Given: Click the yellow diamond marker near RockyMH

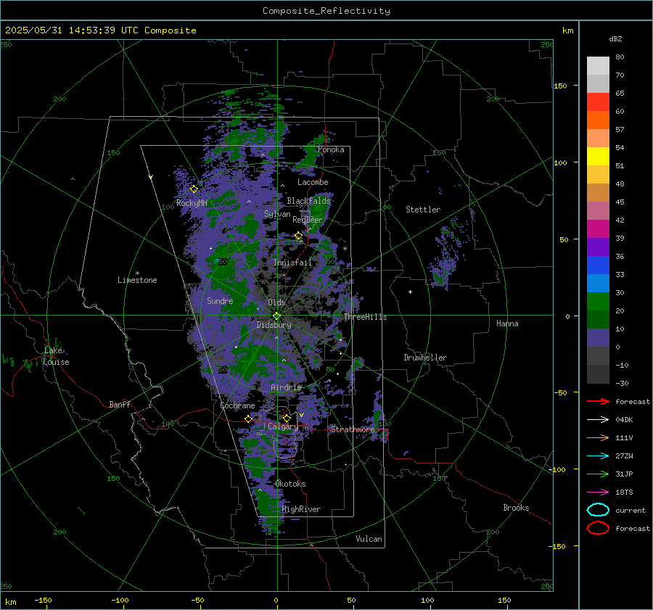Looking at the screenshot, I should [194, 189].
